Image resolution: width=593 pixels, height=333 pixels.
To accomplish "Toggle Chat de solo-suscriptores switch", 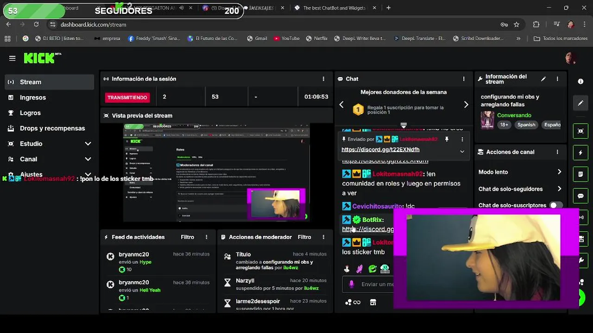I will click(555, 205).
